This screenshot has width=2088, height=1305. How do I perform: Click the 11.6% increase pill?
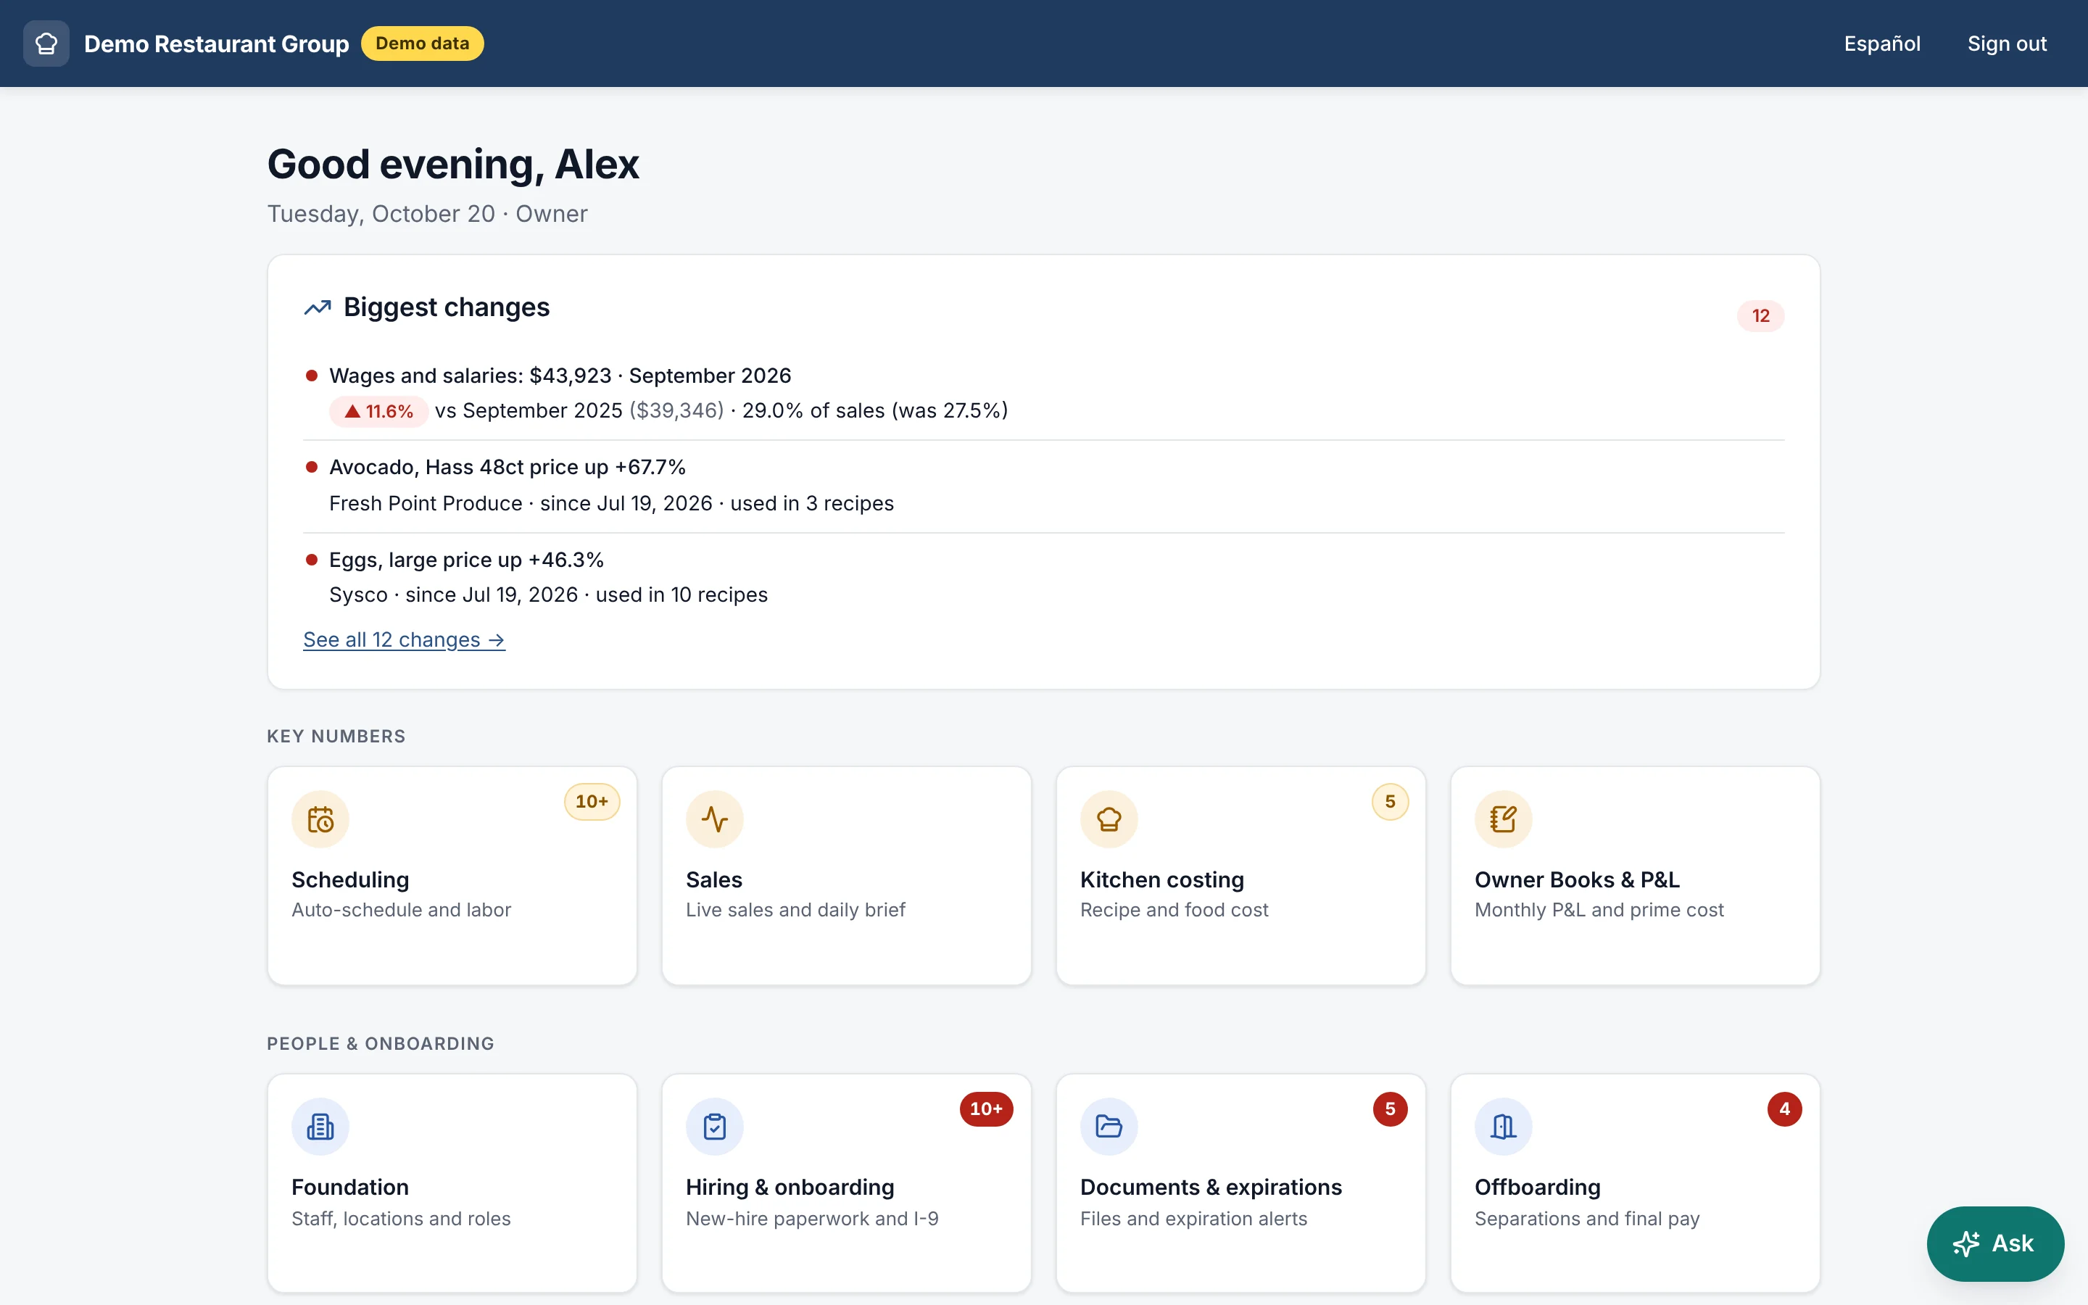[x=378, y=411]
